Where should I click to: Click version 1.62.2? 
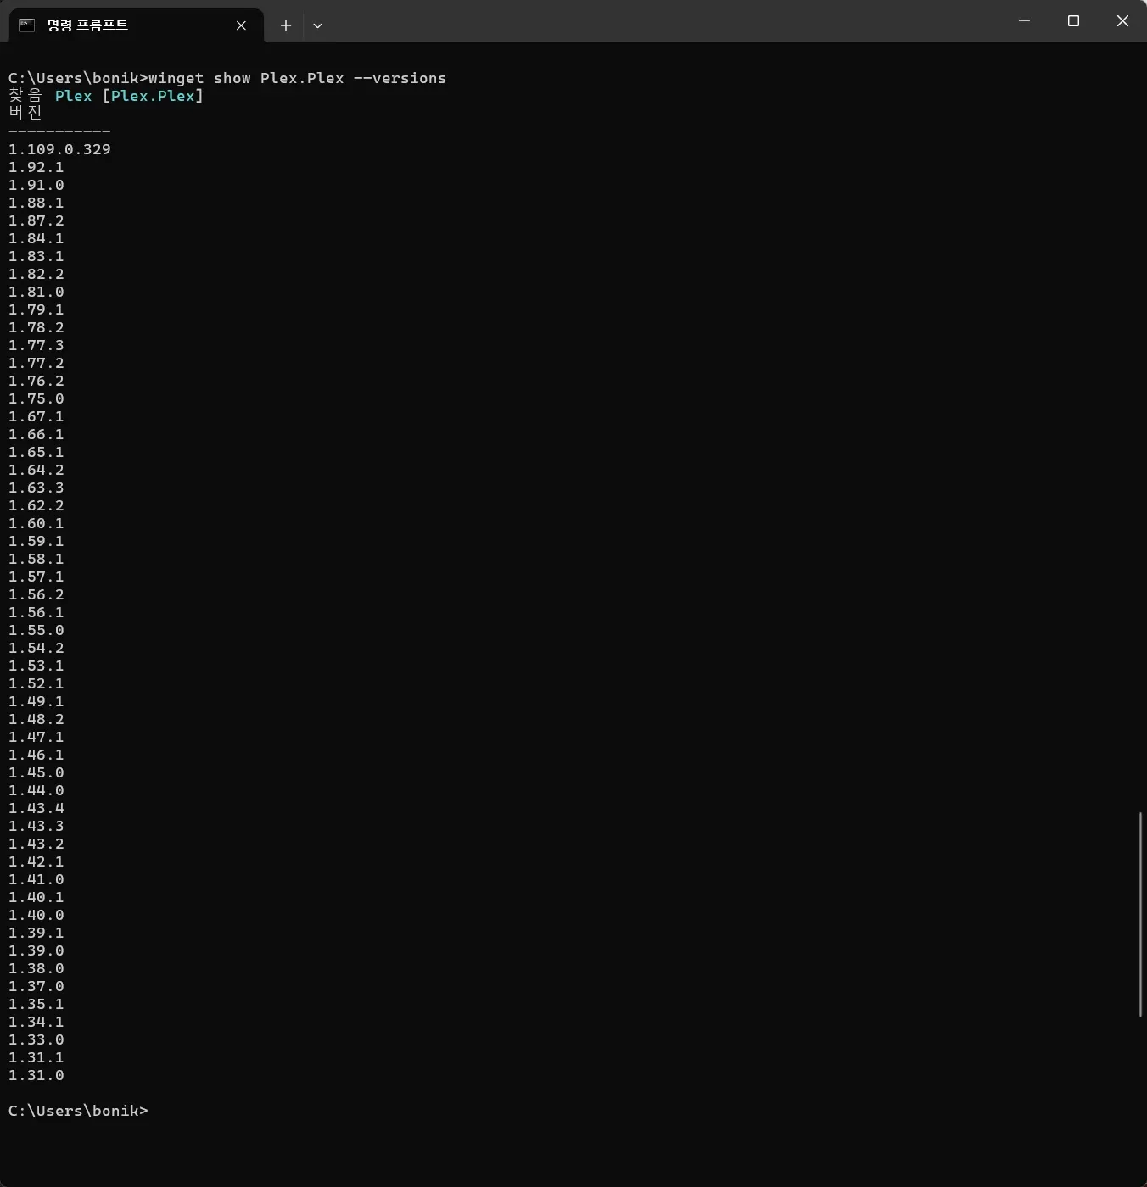[x=36, y=505]
